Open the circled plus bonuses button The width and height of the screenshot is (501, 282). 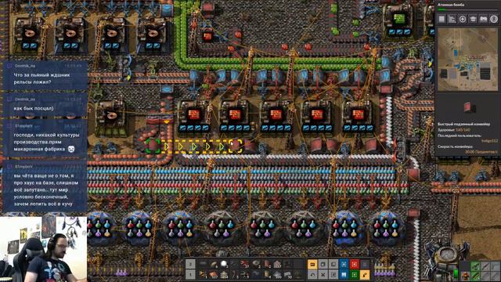(x=463, y=19)
